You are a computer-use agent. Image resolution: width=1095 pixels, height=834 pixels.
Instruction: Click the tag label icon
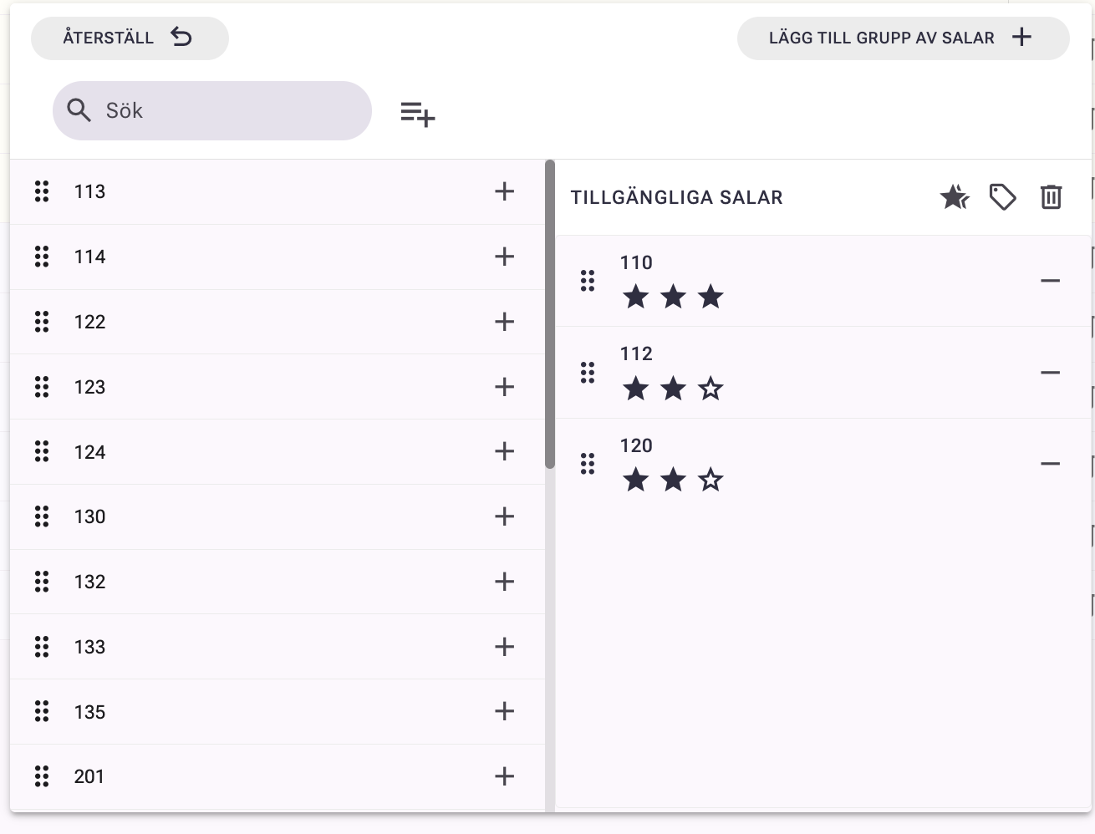1002,197
